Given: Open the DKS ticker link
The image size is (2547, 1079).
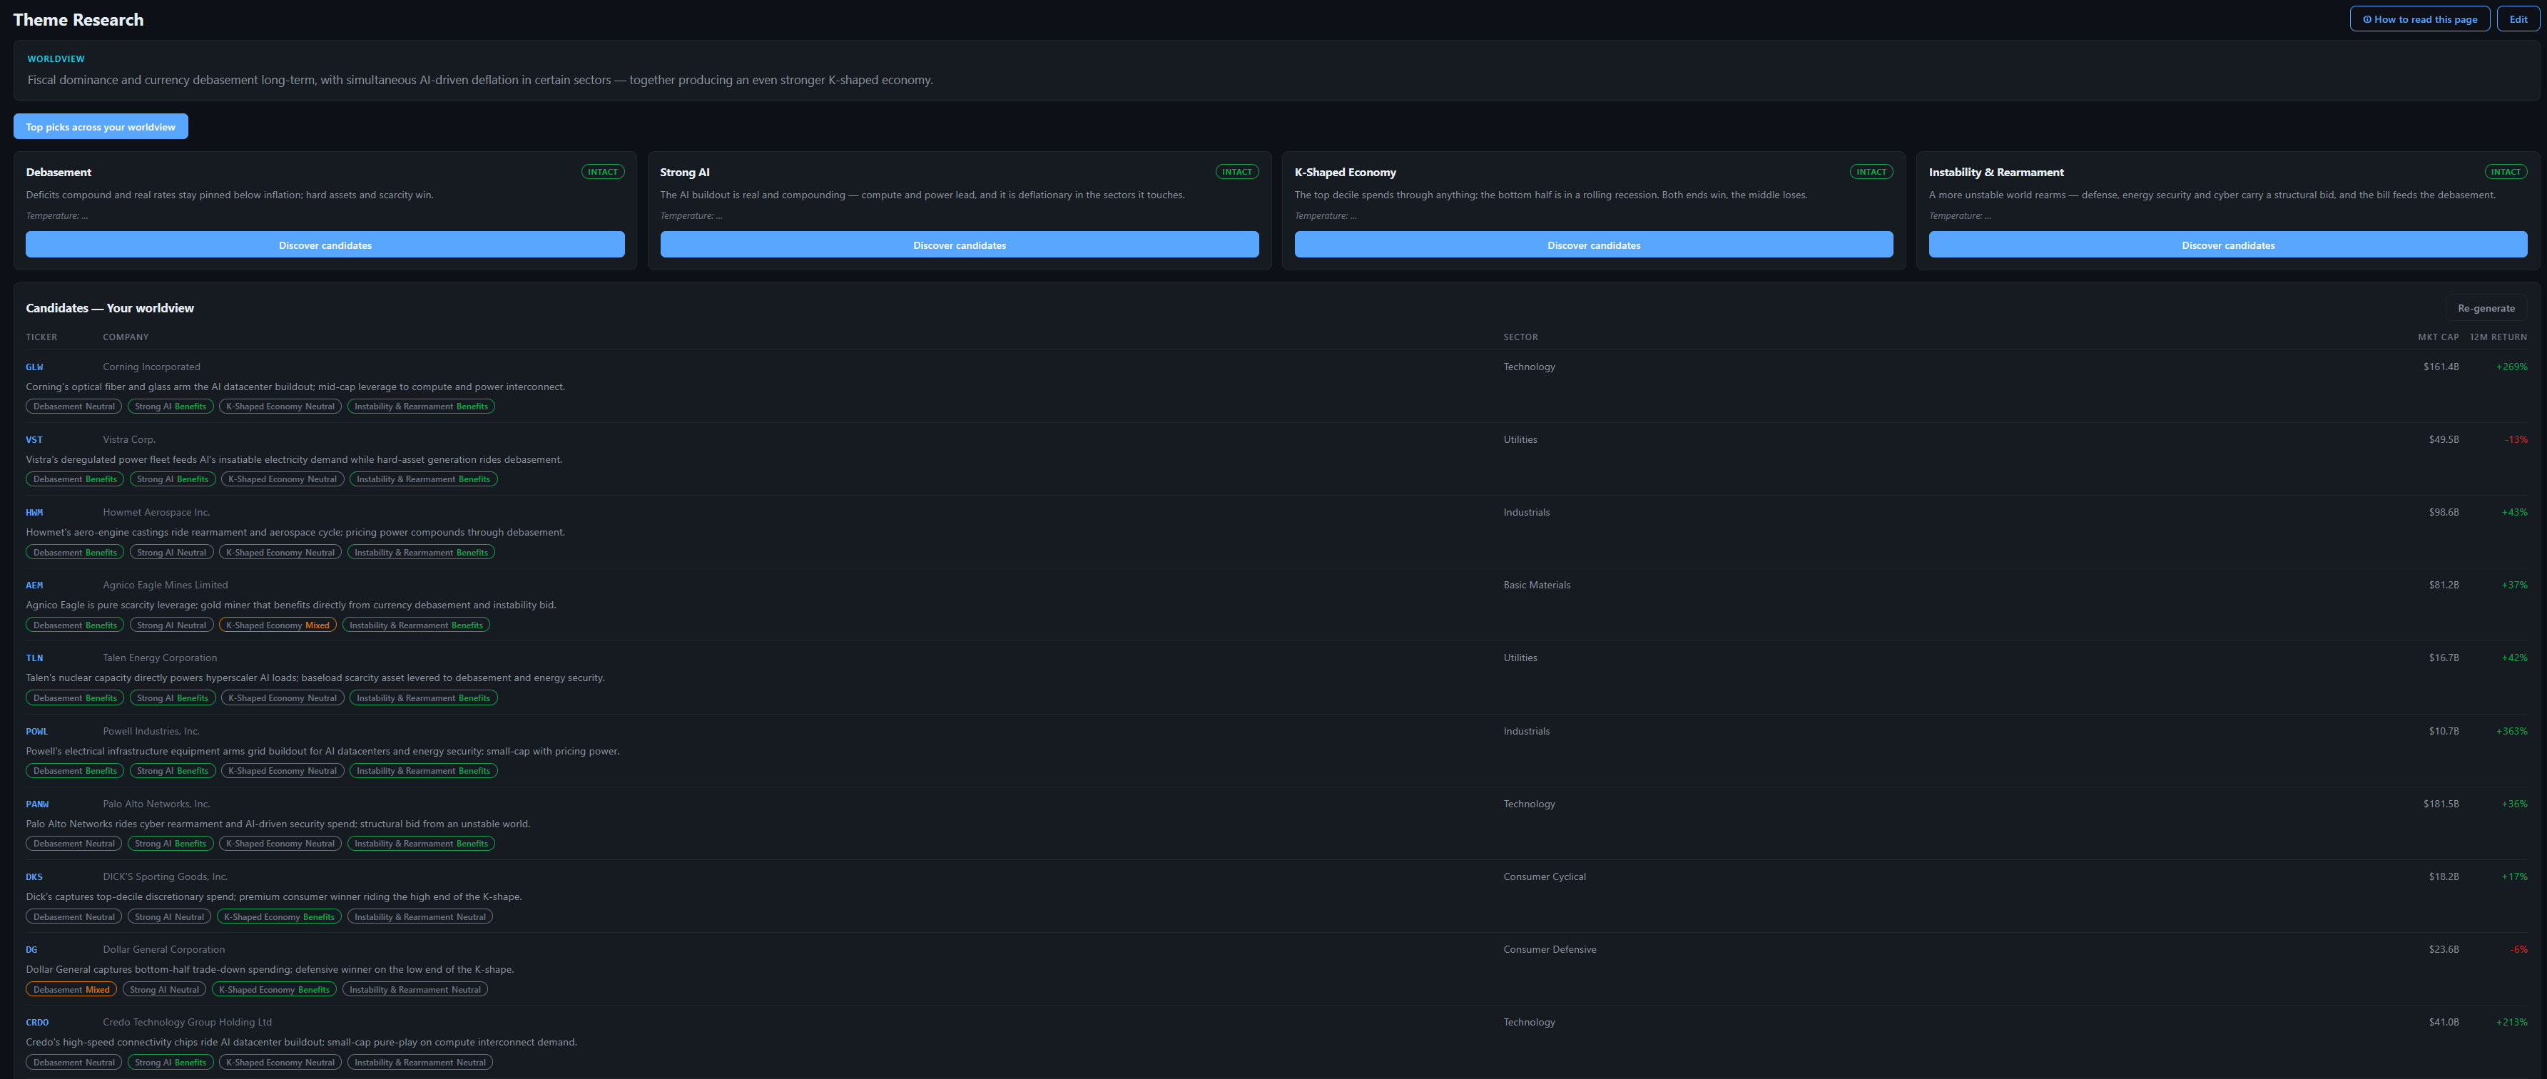Looking at the screenshot, I should [35, 877].
